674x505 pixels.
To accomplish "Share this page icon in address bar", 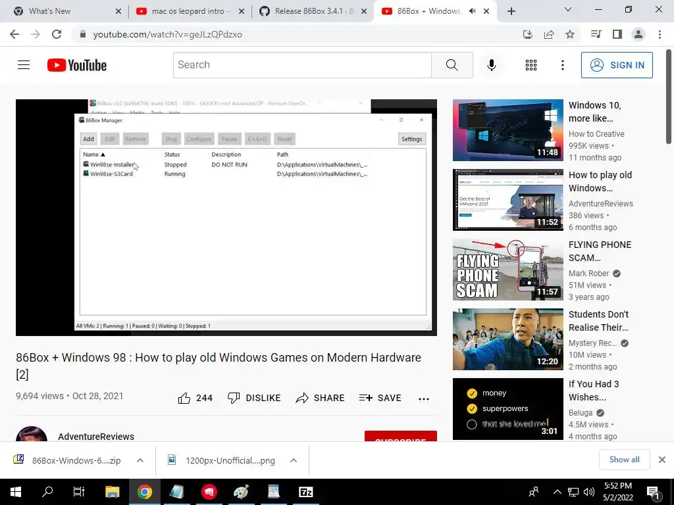I will point(549,34).
